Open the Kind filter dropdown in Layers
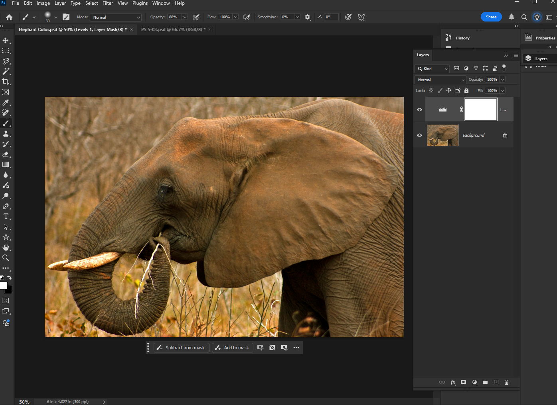 click(x=433, y=69)
